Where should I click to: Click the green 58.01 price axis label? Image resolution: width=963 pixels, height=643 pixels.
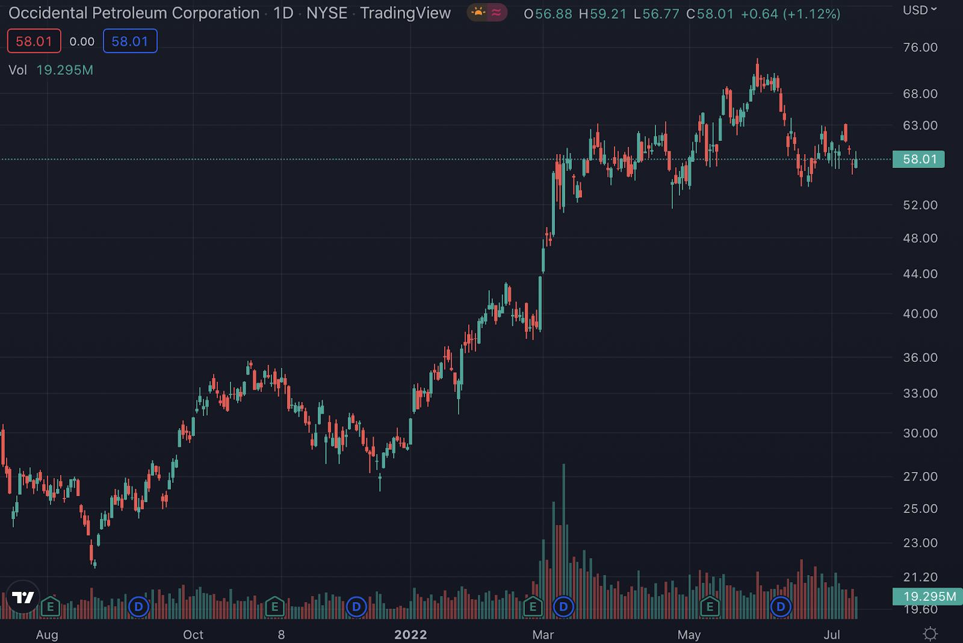(918, 159)
